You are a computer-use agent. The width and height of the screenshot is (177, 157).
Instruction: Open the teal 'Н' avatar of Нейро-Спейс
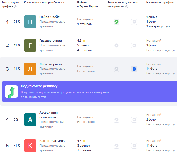tap(30, 22)
